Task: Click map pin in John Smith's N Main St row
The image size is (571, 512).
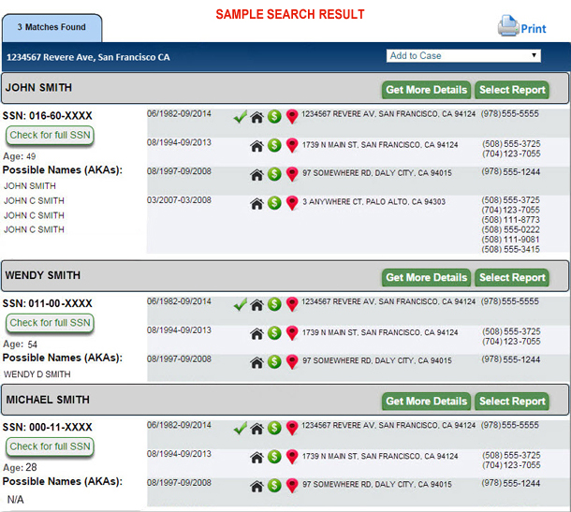Action: [x=292, y=146]
